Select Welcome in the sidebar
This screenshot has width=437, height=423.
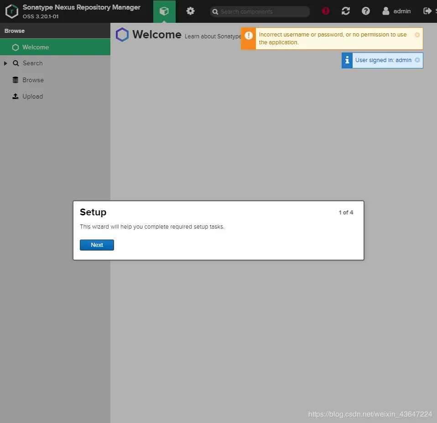(x=55, y=47)
